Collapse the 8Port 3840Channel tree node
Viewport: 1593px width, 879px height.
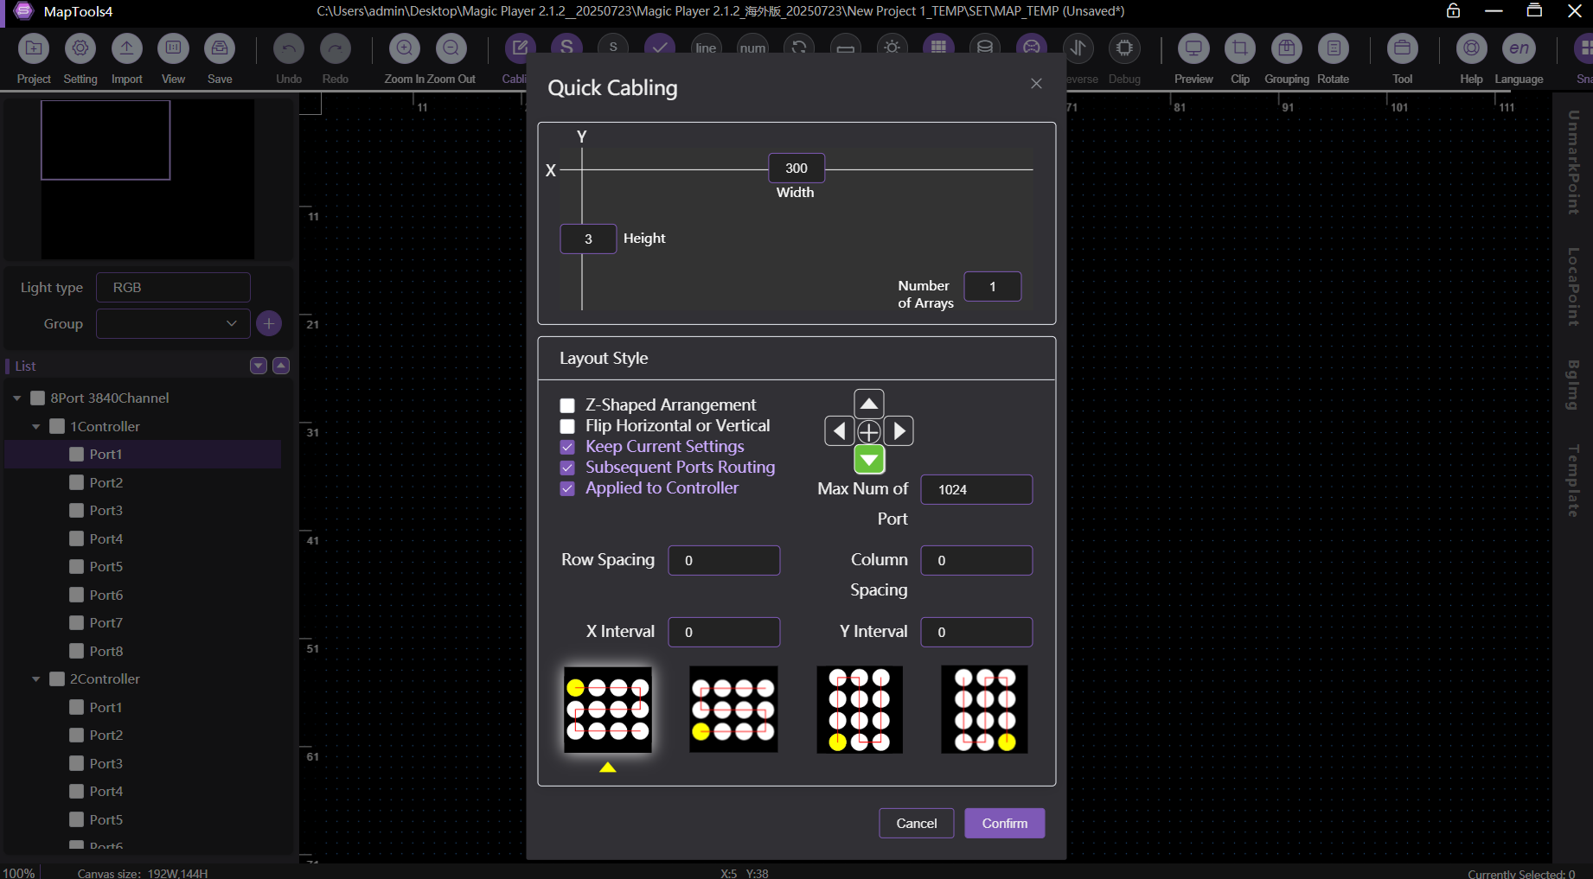point(16,398)
